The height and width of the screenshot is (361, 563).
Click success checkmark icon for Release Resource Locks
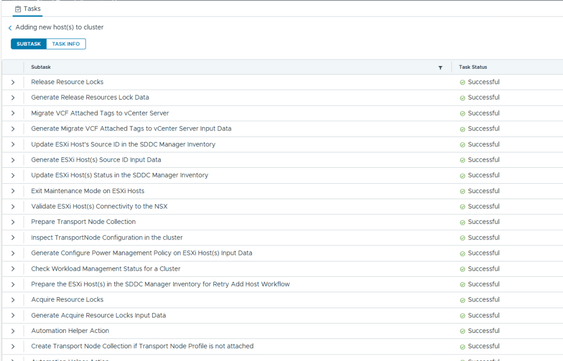point(462,83)
